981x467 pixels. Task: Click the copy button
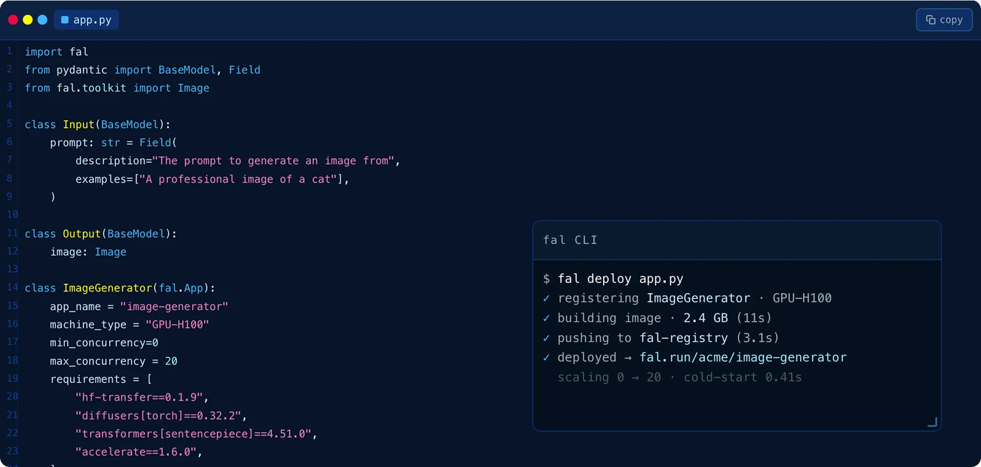coord(944,20)
